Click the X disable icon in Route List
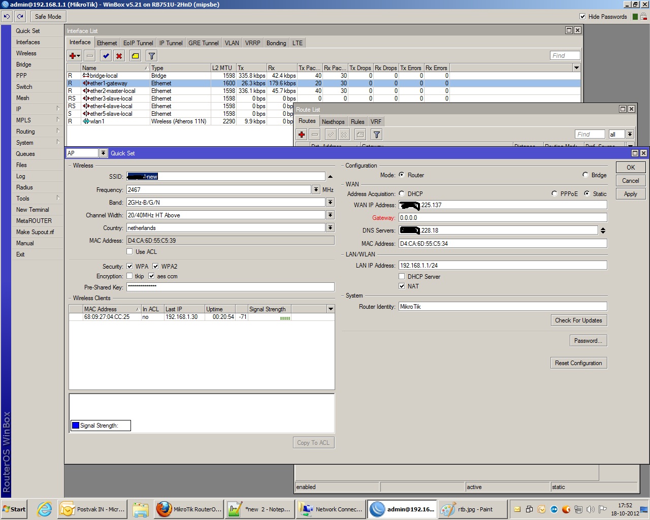This screenshot has width=650, height=520. pyautogui.click(x=344, y=135)
